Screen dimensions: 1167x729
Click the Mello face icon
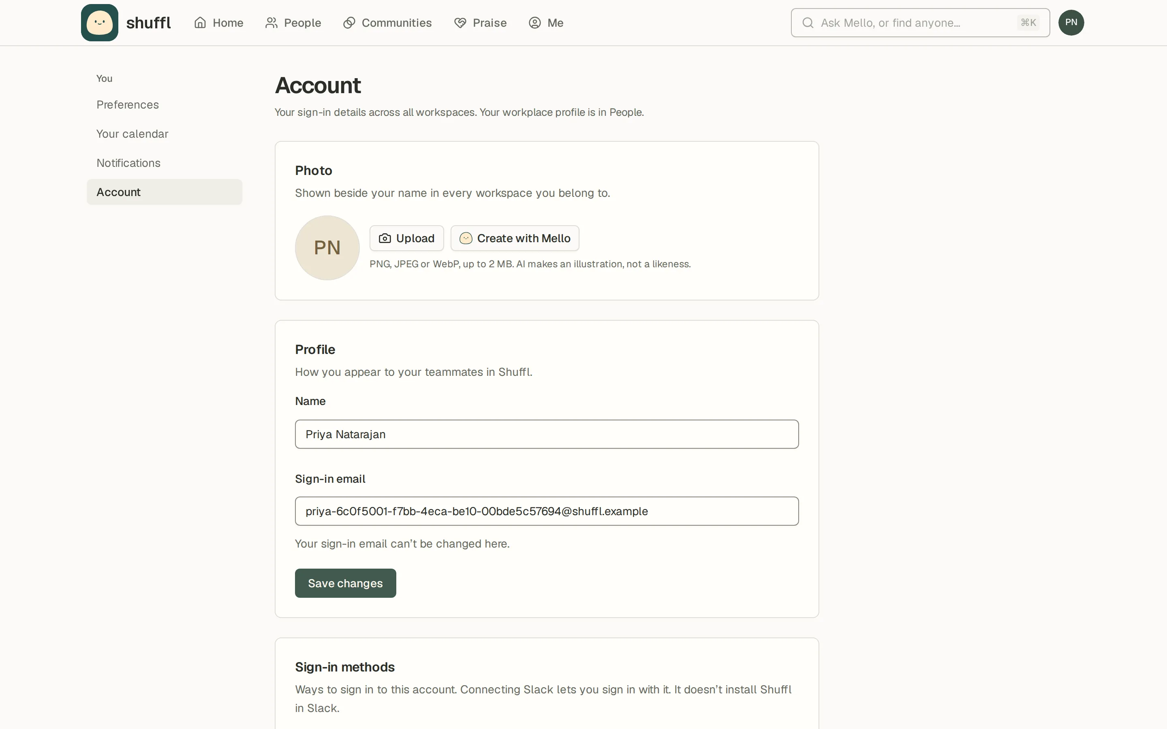[465, 238]
